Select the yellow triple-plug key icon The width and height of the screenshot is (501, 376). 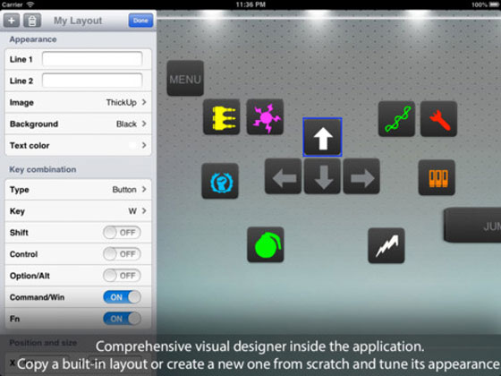tap(222, 117)
